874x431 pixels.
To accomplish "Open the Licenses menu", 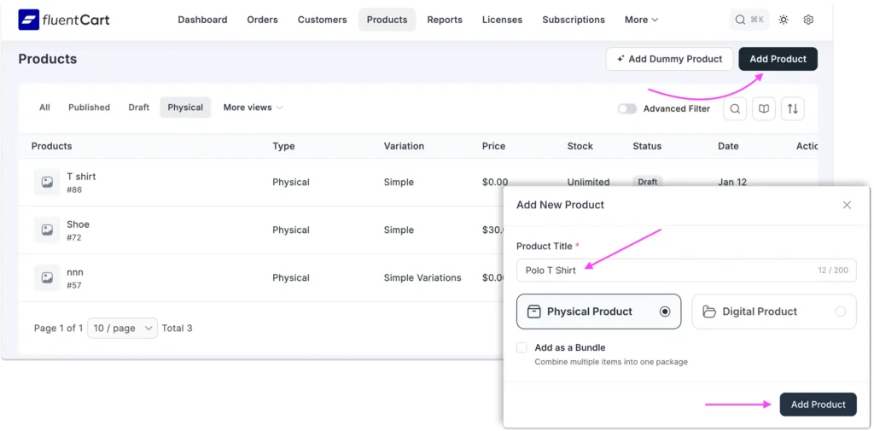I will tap(502, 20).
